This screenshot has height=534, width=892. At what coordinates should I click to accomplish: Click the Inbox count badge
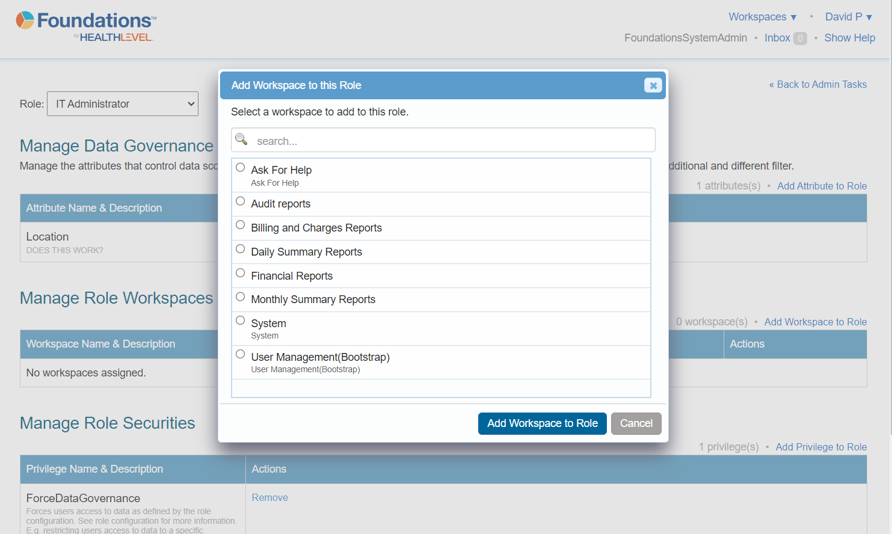[x=799, y=38]
